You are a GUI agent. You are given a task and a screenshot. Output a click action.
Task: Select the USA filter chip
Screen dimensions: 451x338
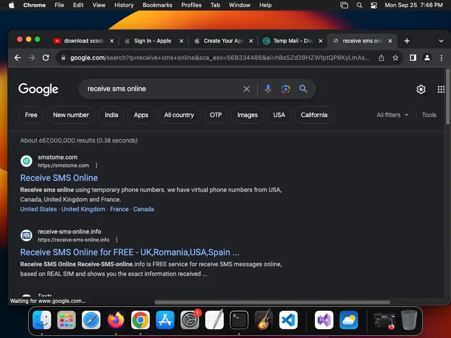coord(279,115)
